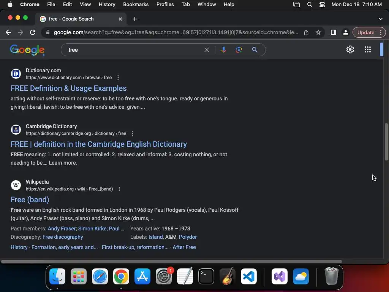389x292 pixels.
Task: Click the Simon Kirke link
Action: pos(92,229)
